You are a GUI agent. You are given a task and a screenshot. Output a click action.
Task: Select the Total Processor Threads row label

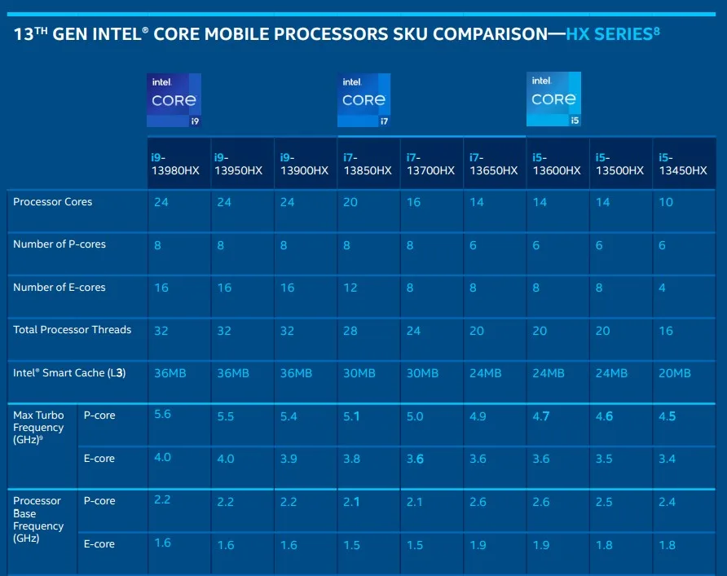(73, 330)
